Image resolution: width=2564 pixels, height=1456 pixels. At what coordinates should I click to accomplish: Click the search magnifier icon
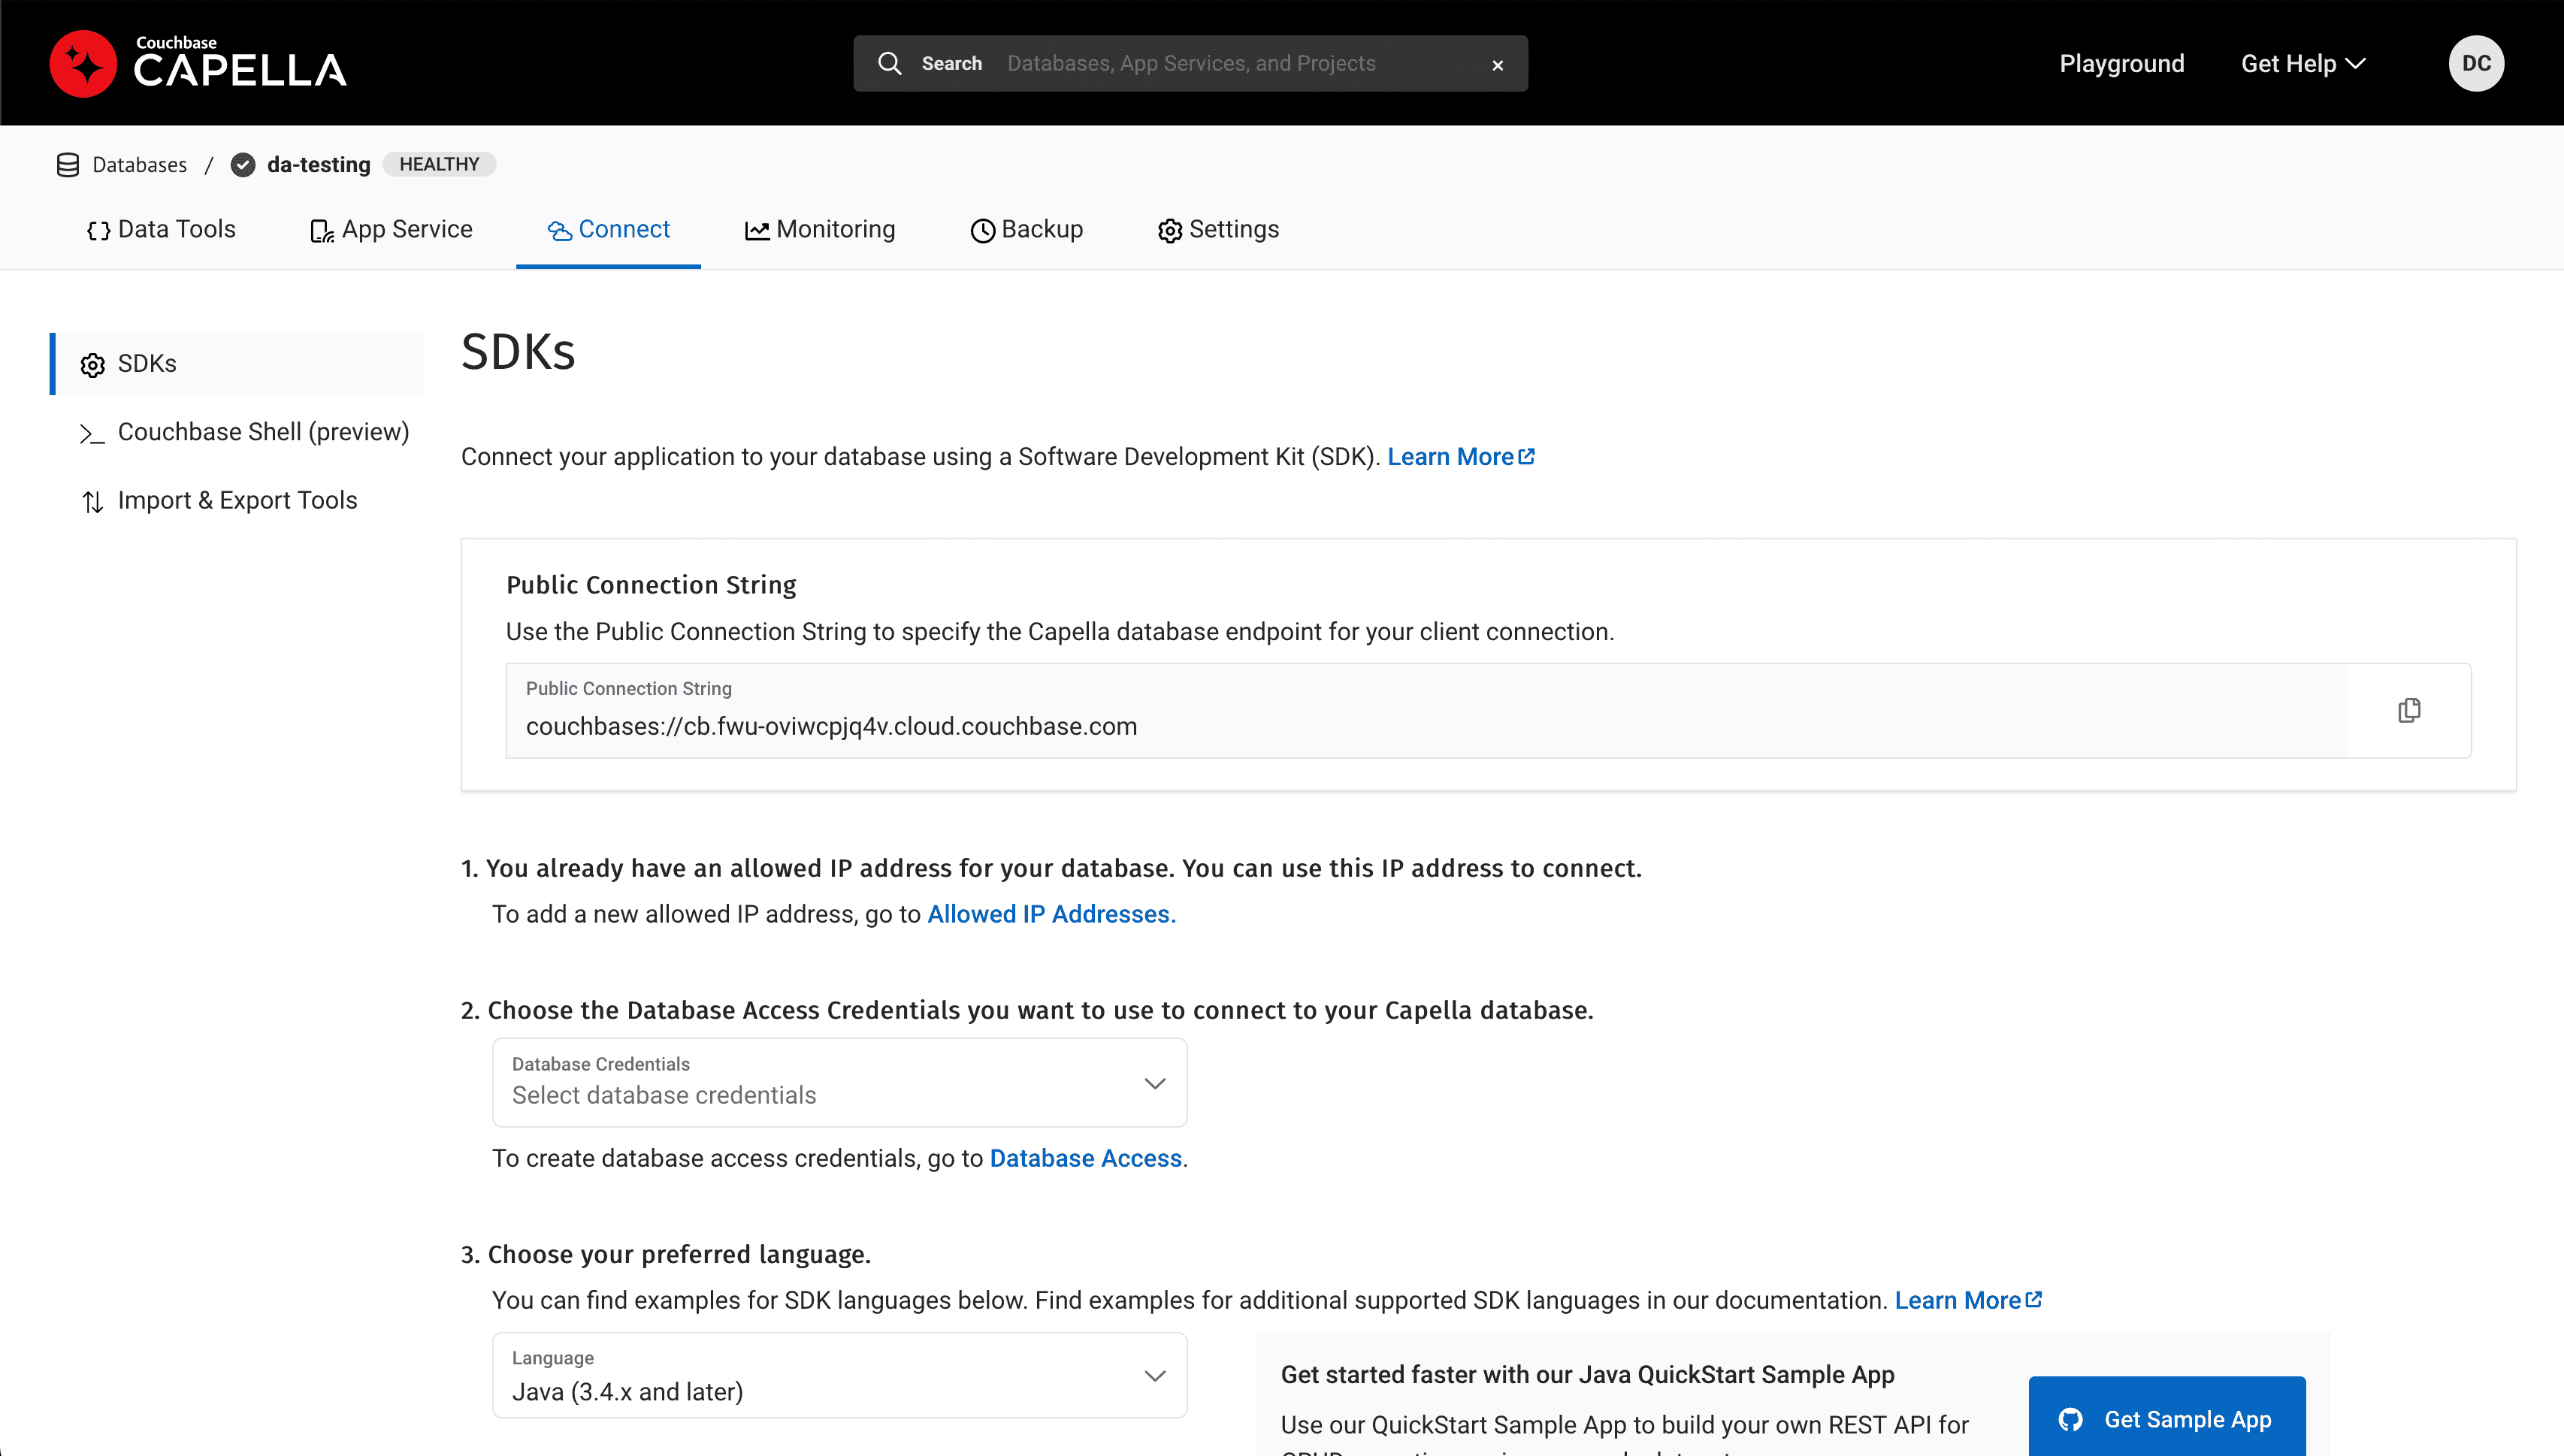(x=889, y=63)
